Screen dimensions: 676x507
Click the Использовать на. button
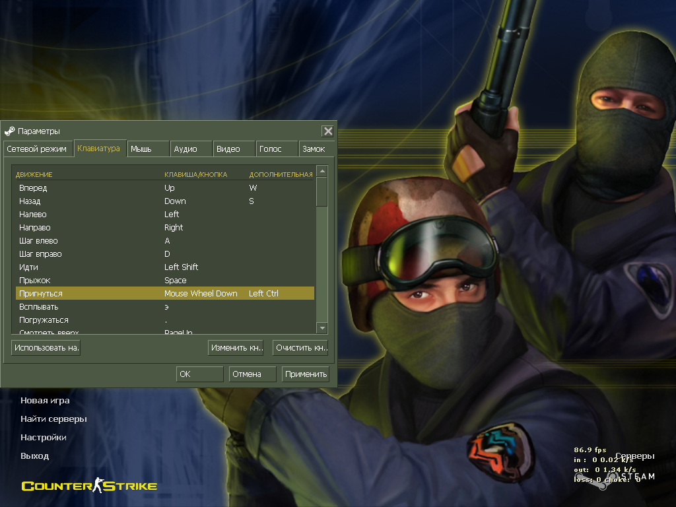point(46,347)
